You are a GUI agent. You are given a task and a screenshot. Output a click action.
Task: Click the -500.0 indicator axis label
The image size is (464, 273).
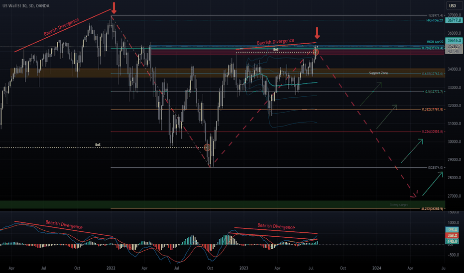tap(454, 255)
